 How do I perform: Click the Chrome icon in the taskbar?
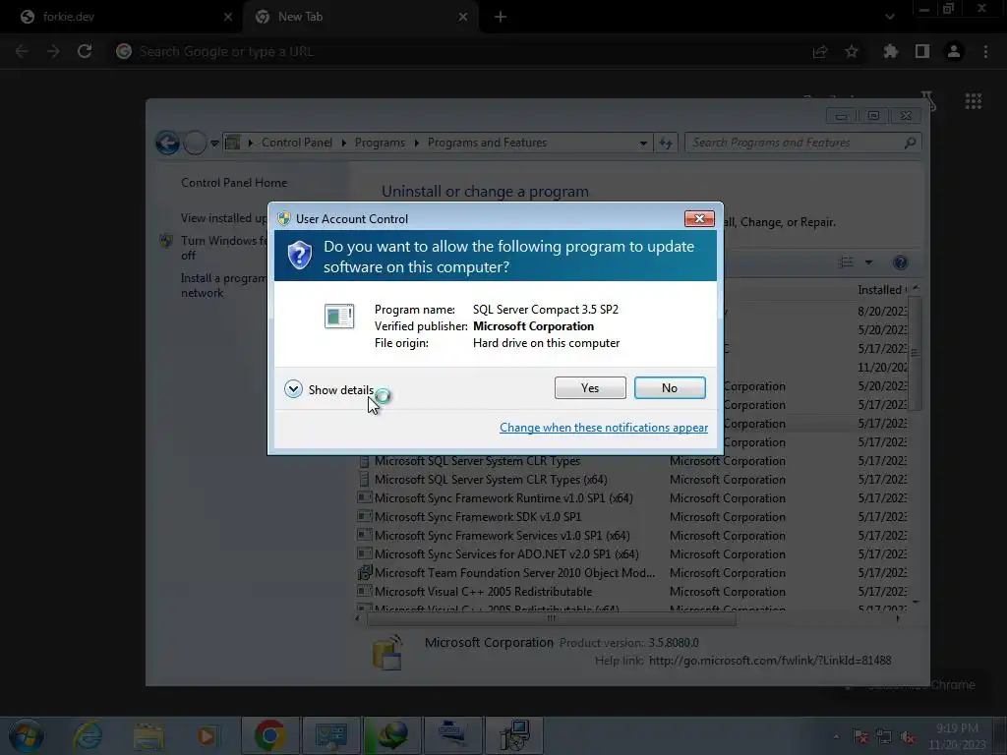point(269,735)
